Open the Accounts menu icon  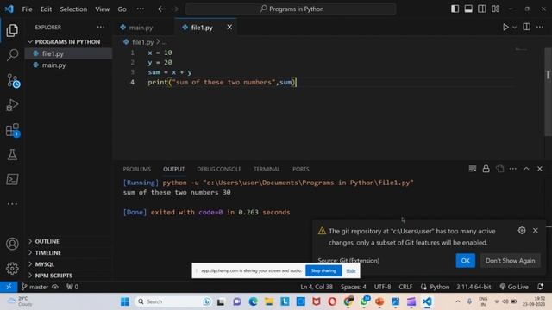(x=12, y=244)
